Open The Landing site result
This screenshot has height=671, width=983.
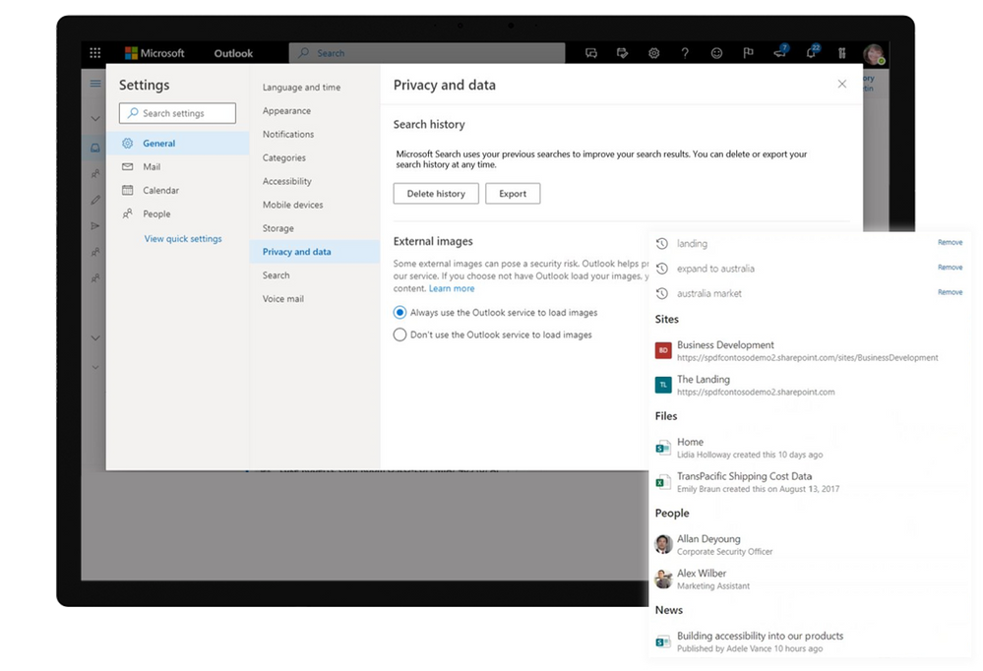[x=745, y=385]
